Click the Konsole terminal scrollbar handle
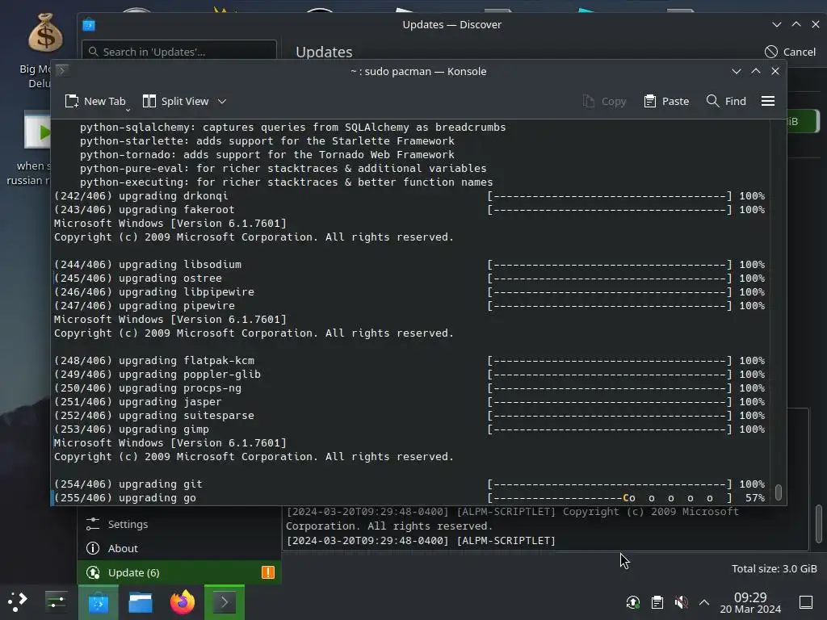 [779, 492]
